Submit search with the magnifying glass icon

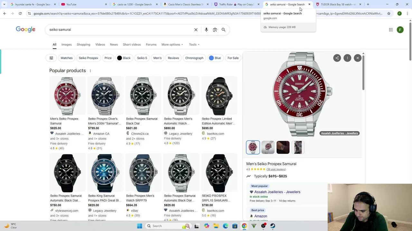point(223,30)
